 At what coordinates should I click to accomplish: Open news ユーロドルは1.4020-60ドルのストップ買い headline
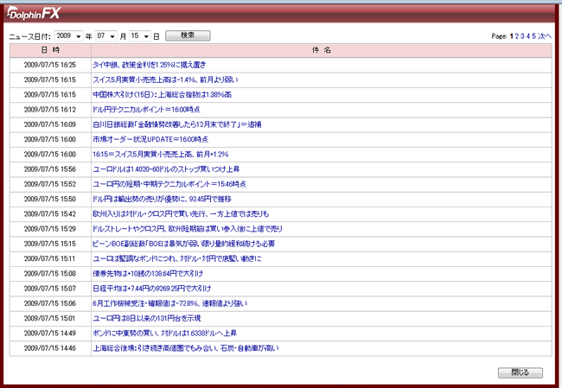pyautogui.click(x=166, y=169)
